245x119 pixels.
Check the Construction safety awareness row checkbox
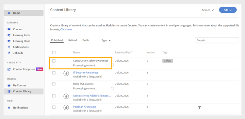point(54,61)
